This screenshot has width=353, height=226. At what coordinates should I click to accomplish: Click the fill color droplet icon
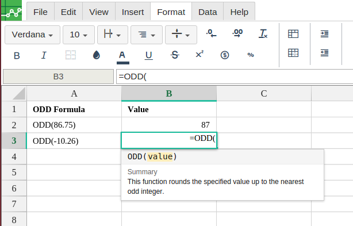pyautogui.click(x=97, y=55)
